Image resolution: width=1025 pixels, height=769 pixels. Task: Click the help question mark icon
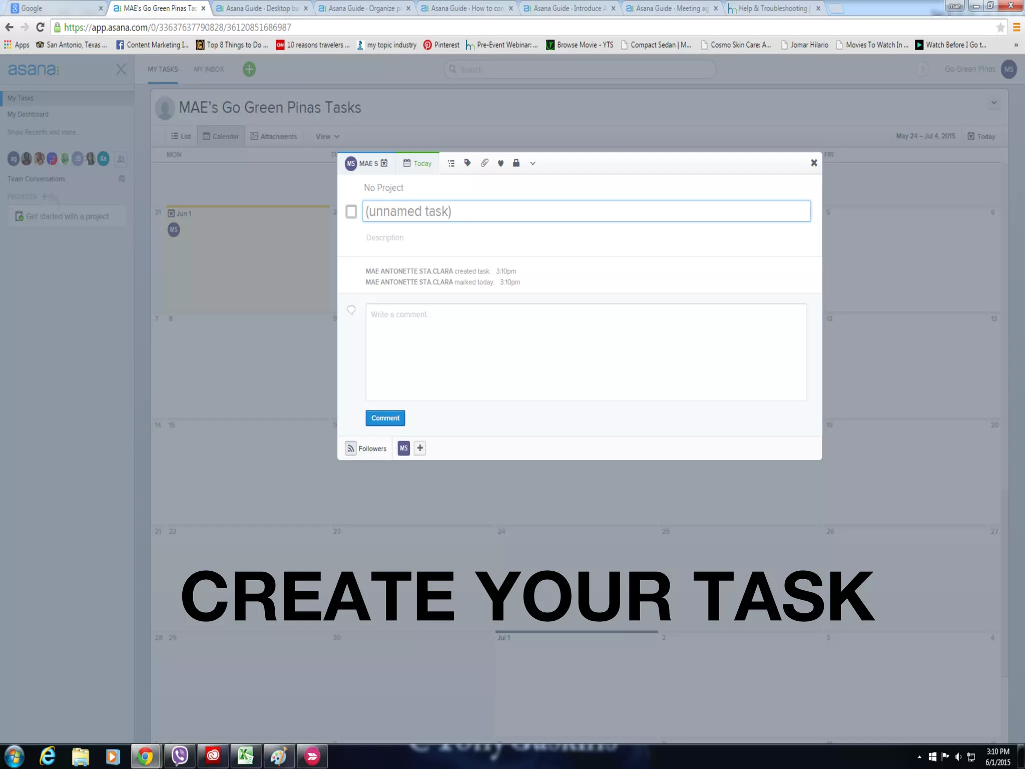[922, 69]
